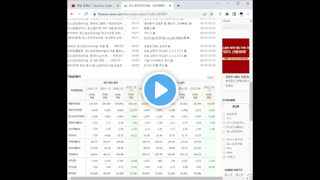
Task: Toggle the Chrome side panel icon
Action: point(234,14)
